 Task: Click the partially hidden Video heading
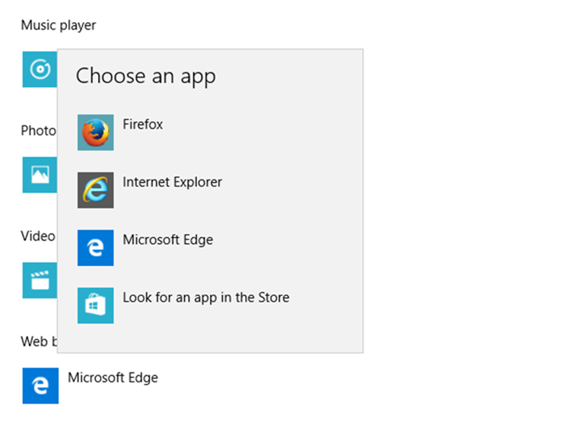tap(38, 236)
